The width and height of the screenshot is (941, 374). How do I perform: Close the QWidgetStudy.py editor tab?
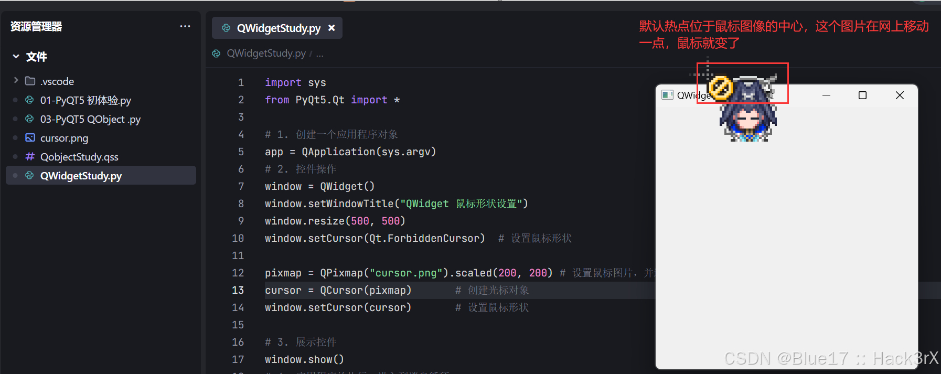(x=332, y=28)
